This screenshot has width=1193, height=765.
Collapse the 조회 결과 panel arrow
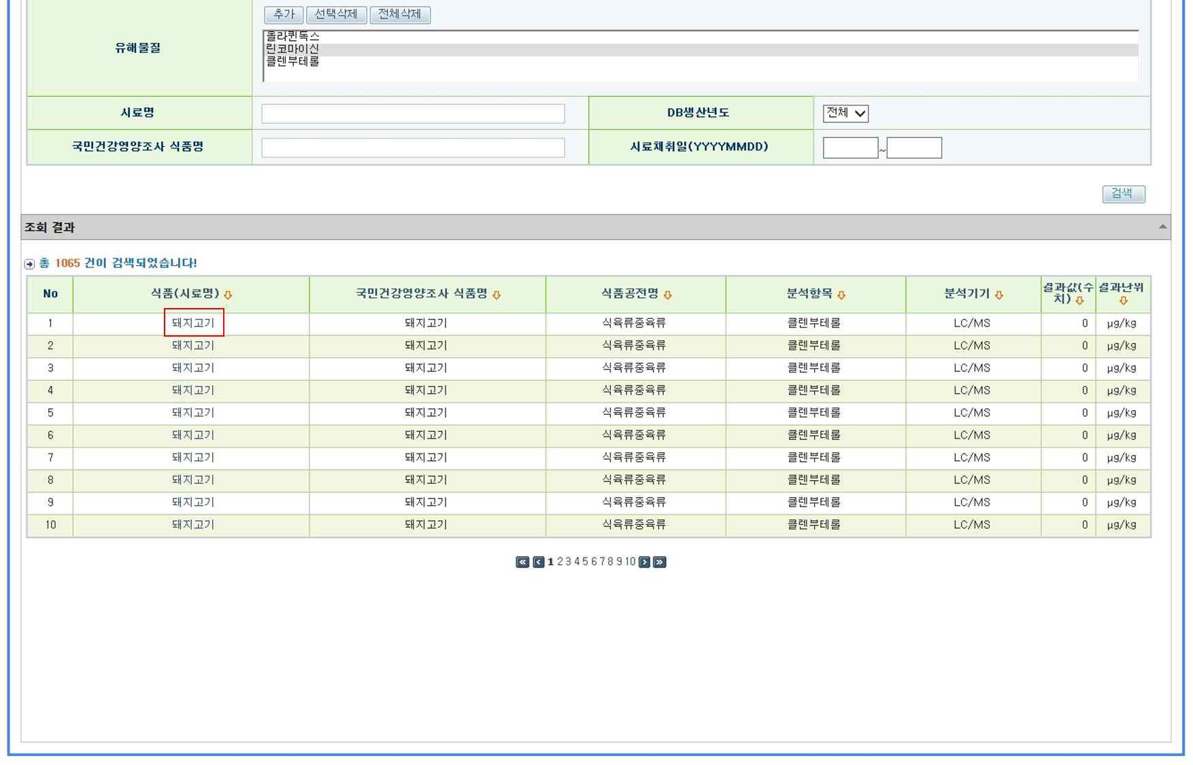[x=1162, y=227]
